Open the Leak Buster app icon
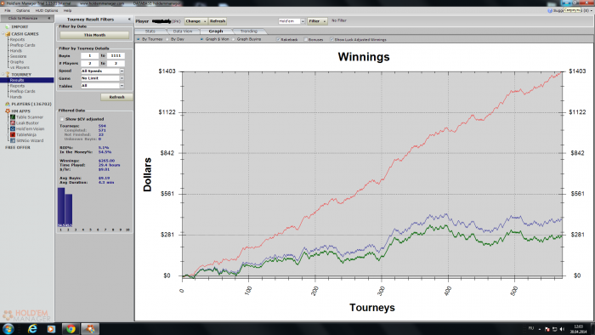 13,123
